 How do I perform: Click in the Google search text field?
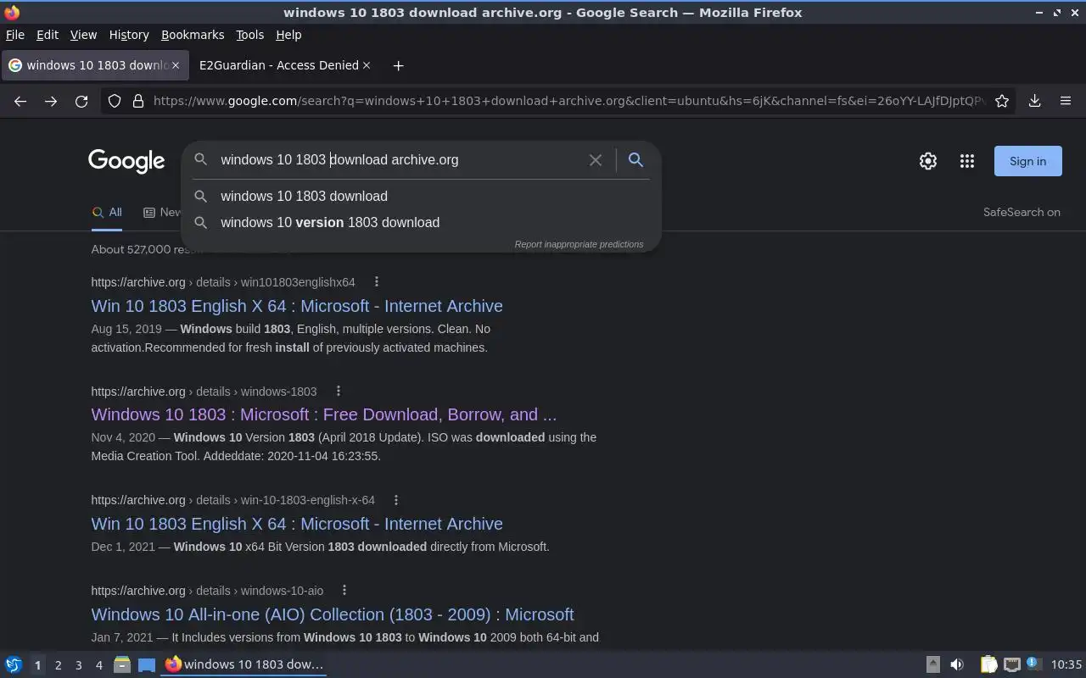(x=399, y=159)
